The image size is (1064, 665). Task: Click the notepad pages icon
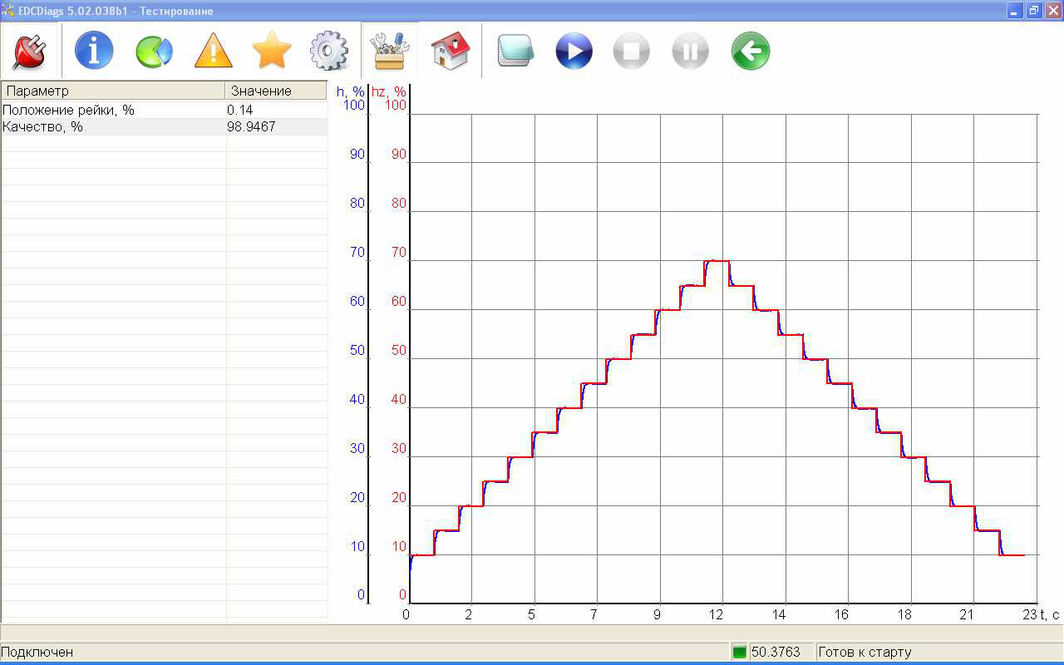515,52
